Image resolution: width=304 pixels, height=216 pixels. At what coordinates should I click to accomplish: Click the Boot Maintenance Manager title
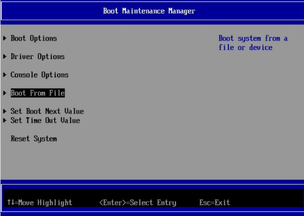149,11
